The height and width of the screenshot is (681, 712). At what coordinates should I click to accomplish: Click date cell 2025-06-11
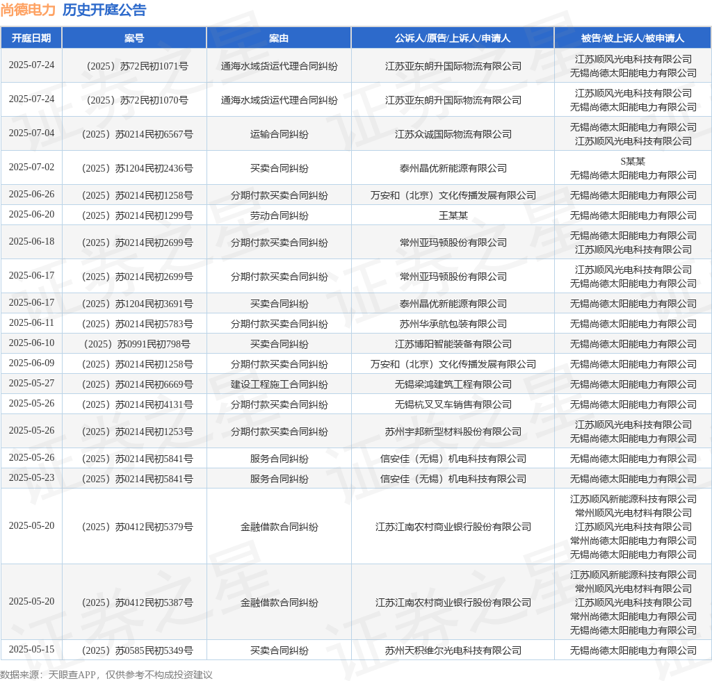click(x=31, y=322)
